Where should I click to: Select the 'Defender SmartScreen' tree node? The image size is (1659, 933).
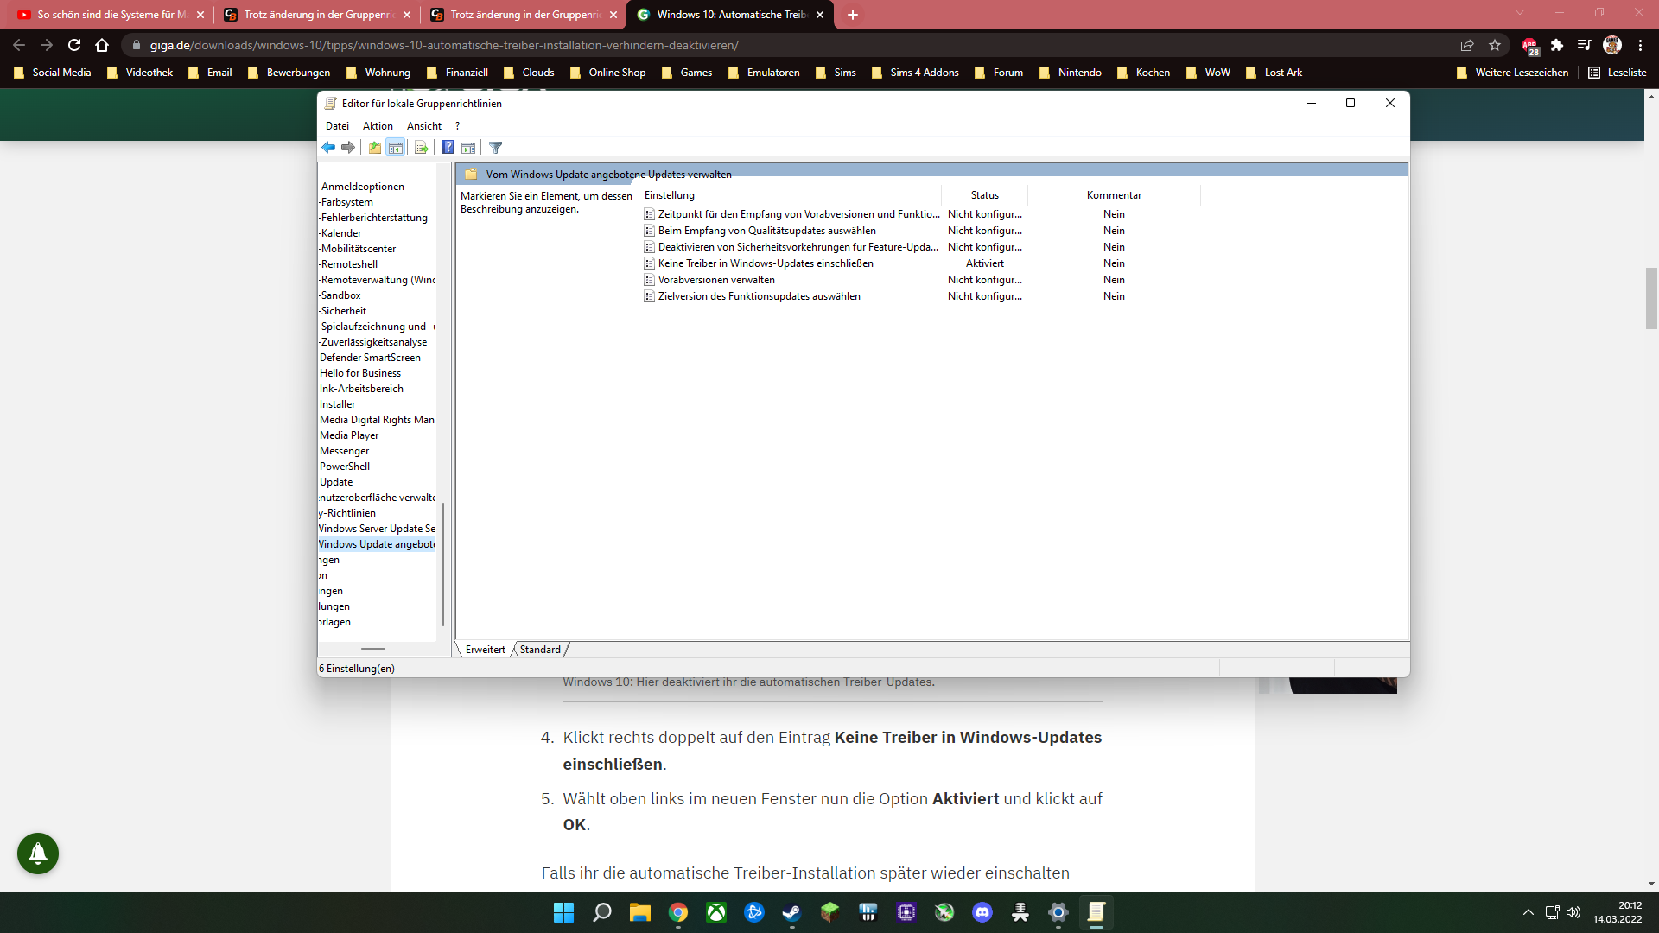coord(370,358)
